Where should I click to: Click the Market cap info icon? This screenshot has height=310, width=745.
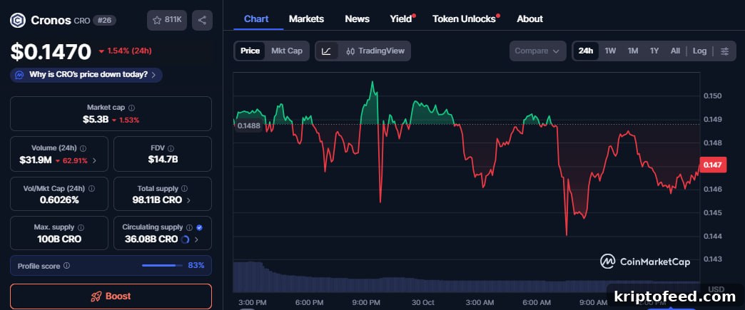pos(131,108)
